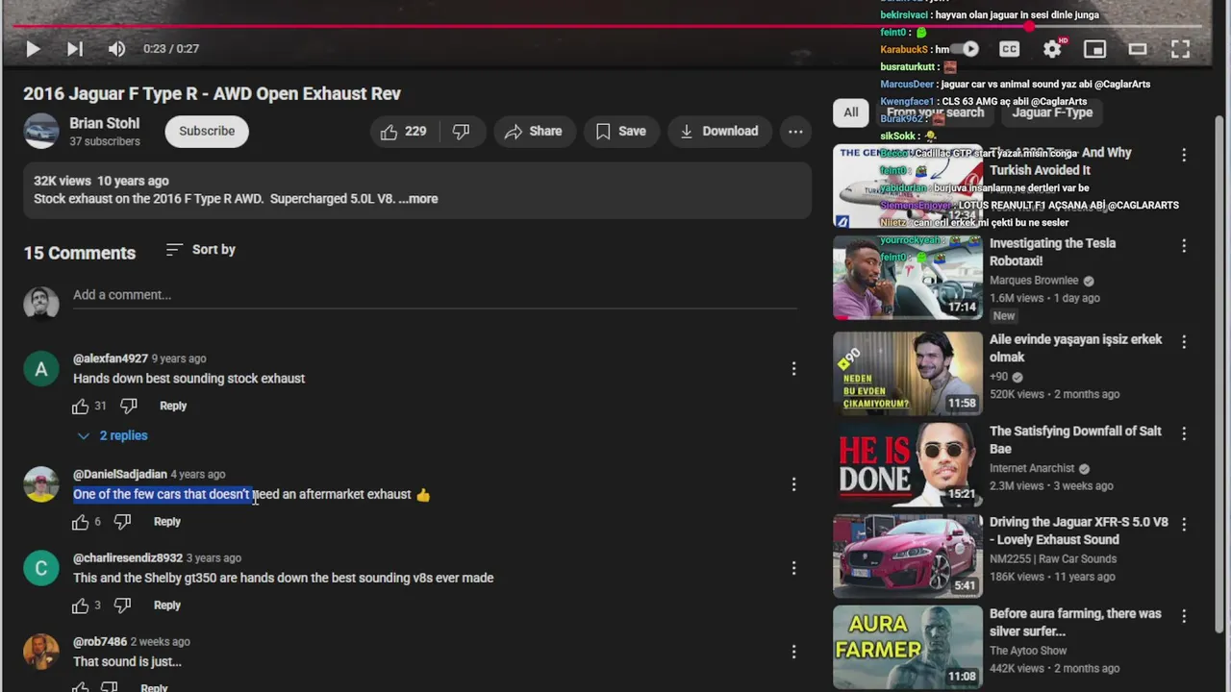
Task: Open Tesla Robotaxi video options menu
Action: click(1184, 246)
